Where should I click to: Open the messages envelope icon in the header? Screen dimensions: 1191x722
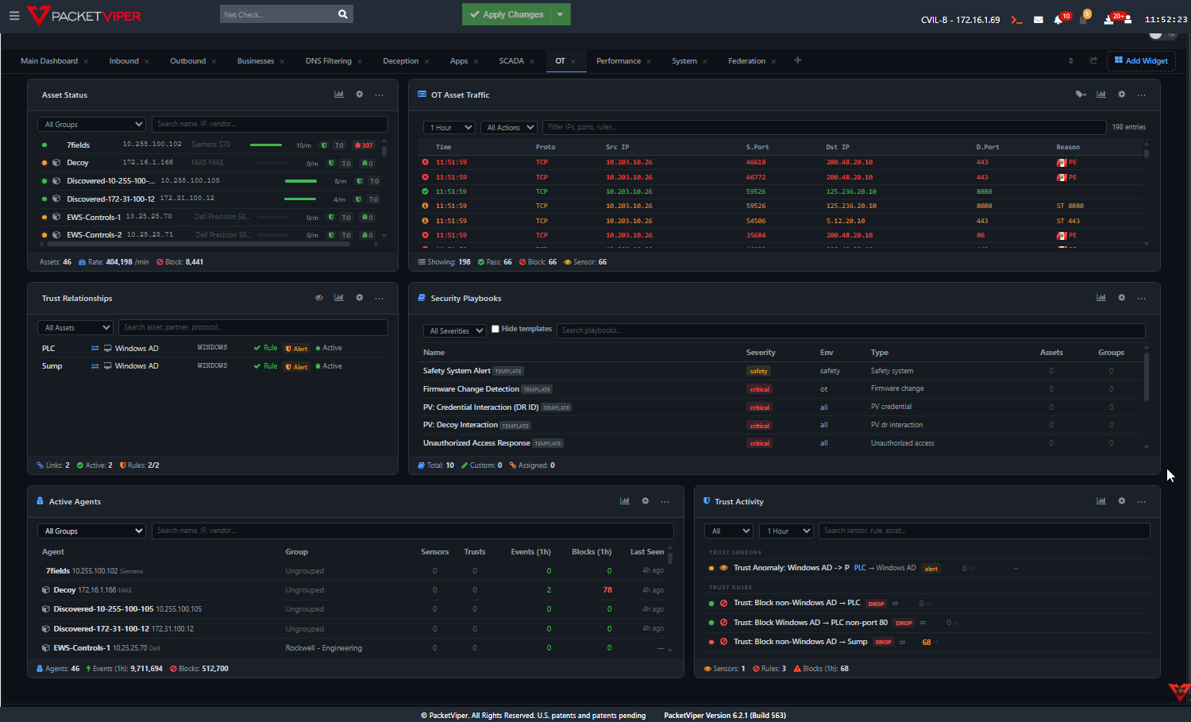point(1039,19)
